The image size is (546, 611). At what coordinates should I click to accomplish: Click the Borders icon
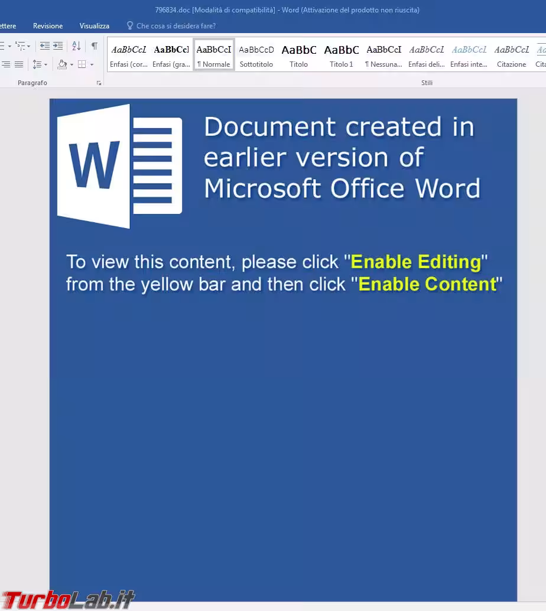(82, 64)
